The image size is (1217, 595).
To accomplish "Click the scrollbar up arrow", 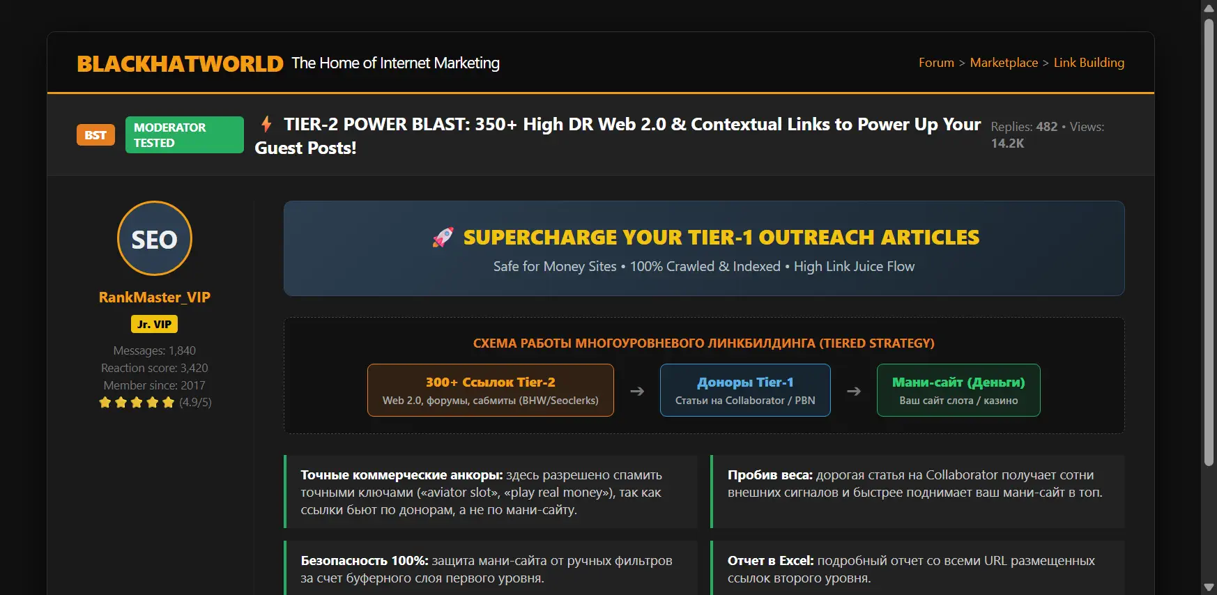I will [1209, 7].
